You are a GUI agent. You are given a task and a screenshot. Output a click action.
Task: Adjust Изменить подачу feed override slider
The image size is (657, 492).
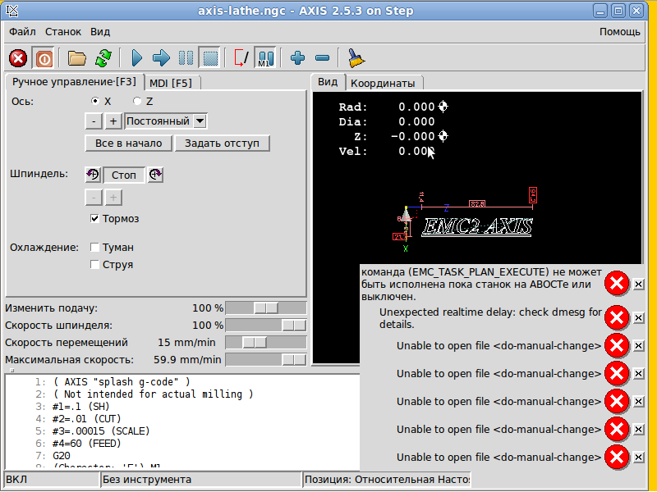266,308
